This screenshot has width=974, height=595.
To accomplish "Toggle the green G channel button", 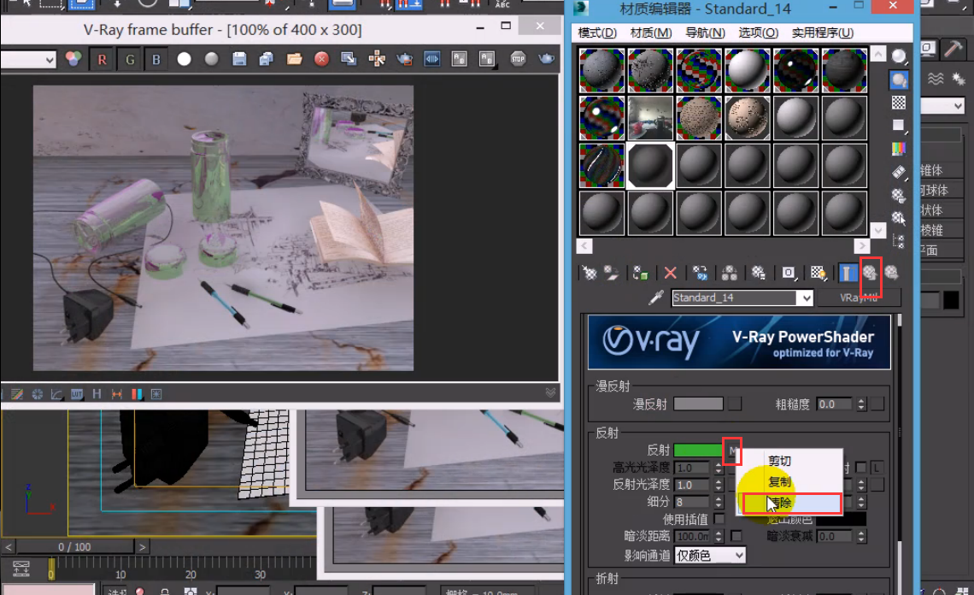I will 130,59.
